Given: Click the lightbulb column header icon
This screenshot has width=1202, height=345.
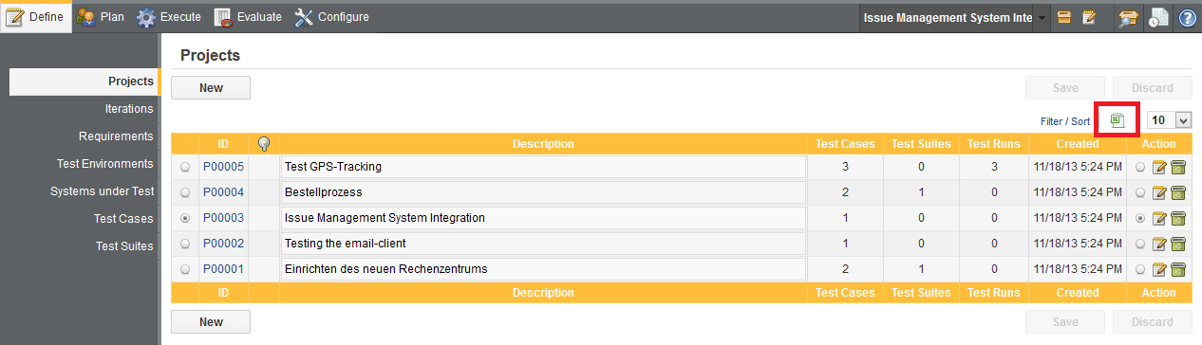Looking at the screenshot, I should (x=264, y=144).
